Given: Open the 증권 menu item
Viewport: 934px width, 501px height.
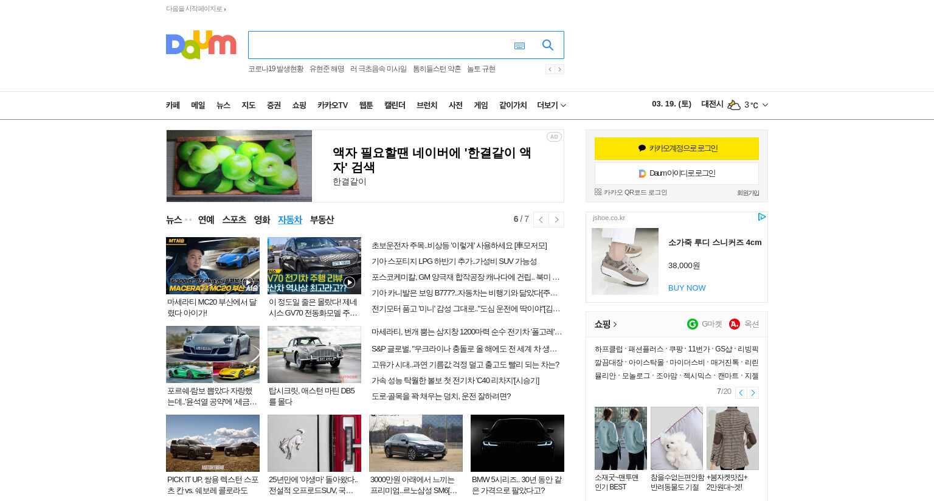Looking at the screenshot, I should tap(274, 105).
